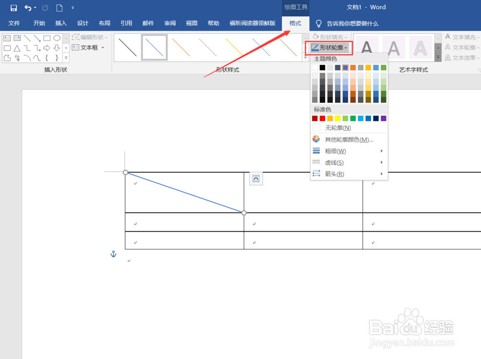This screenshot has width=481, height=359.
Task: Select the straight Line shape tool
Action: (x=28, y=37)
